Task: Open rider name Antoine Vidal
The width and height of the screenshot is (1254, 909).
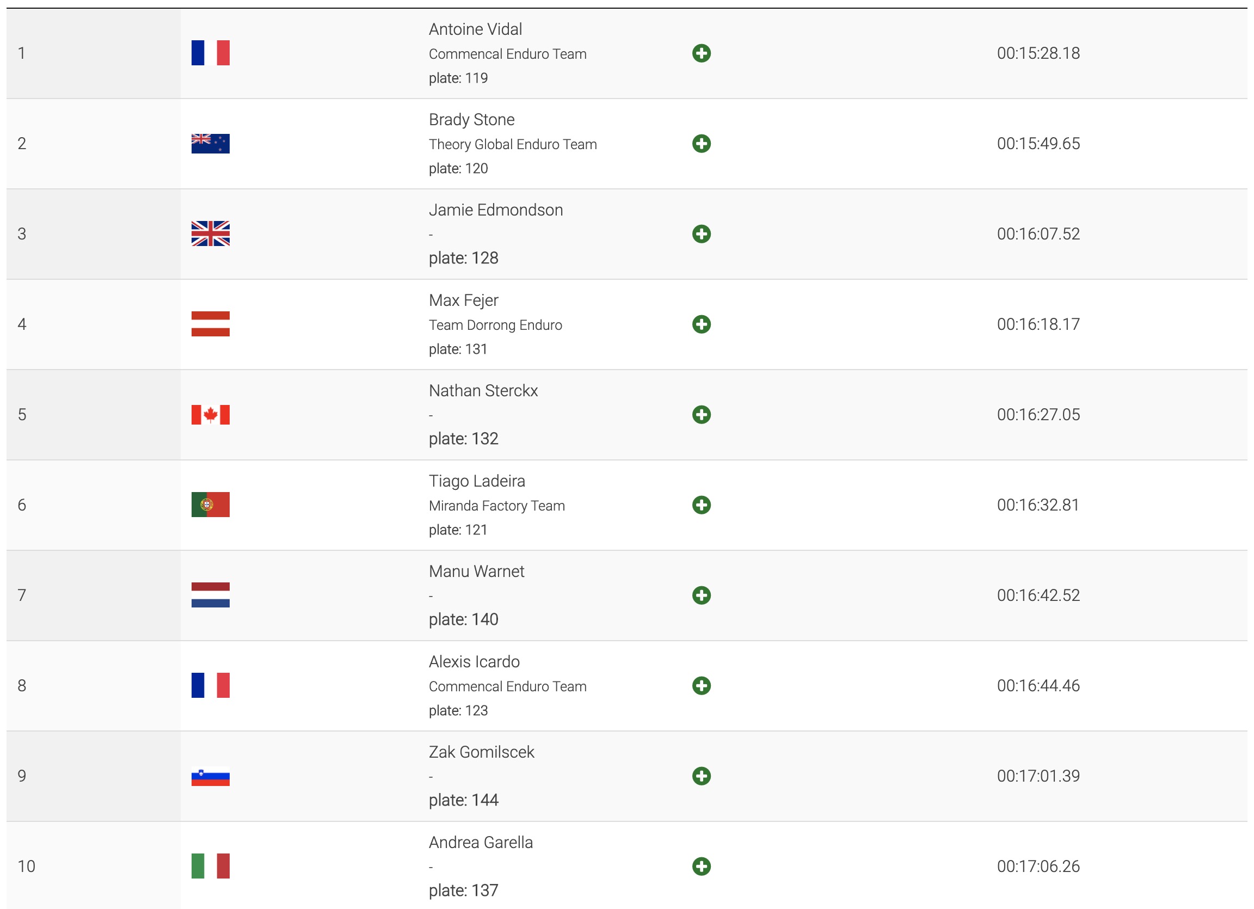Action: (475, 29)
